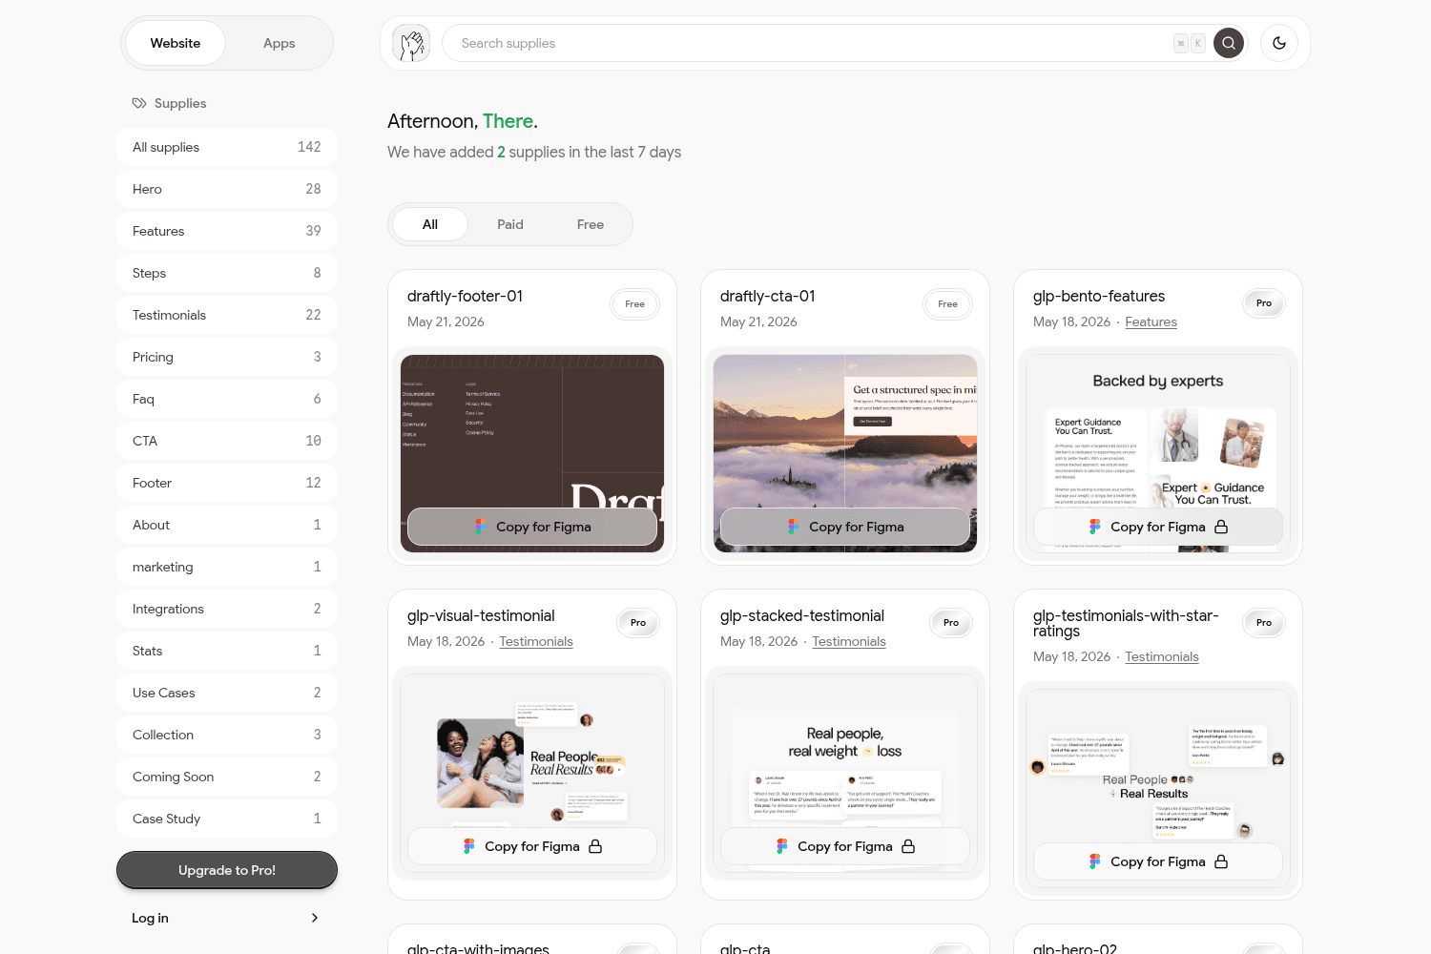Click the Upgrade to Pro! button
Image resolution: width=1431 pixels, height=954 pixels.
227,870
